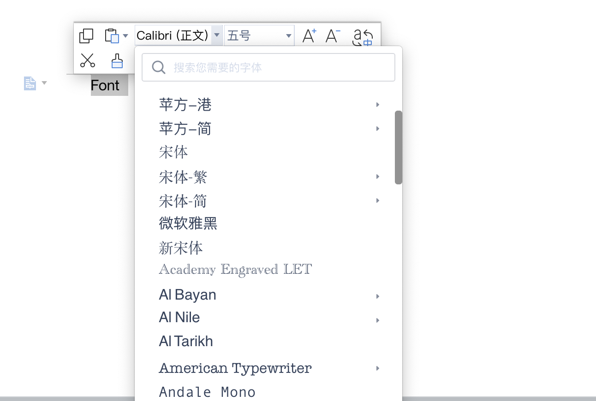Select the Cut (scissors) tool

(x=88, y=60)
